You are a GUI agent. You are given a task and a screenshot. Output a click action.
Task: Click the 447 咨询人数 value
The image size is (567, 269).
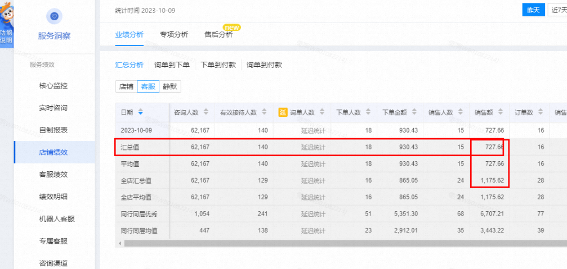pos(204,230)
